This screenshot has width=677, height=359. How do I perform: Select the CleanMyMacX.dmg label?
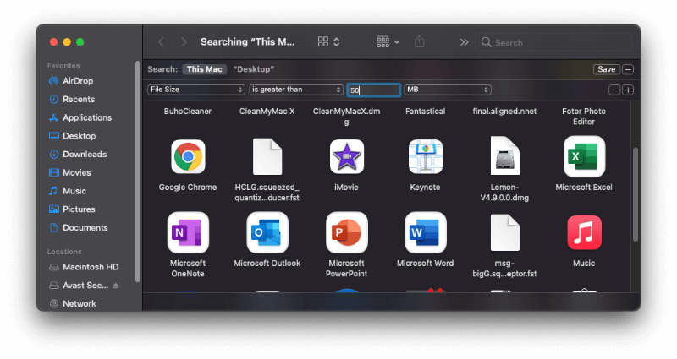click(346, 117)
